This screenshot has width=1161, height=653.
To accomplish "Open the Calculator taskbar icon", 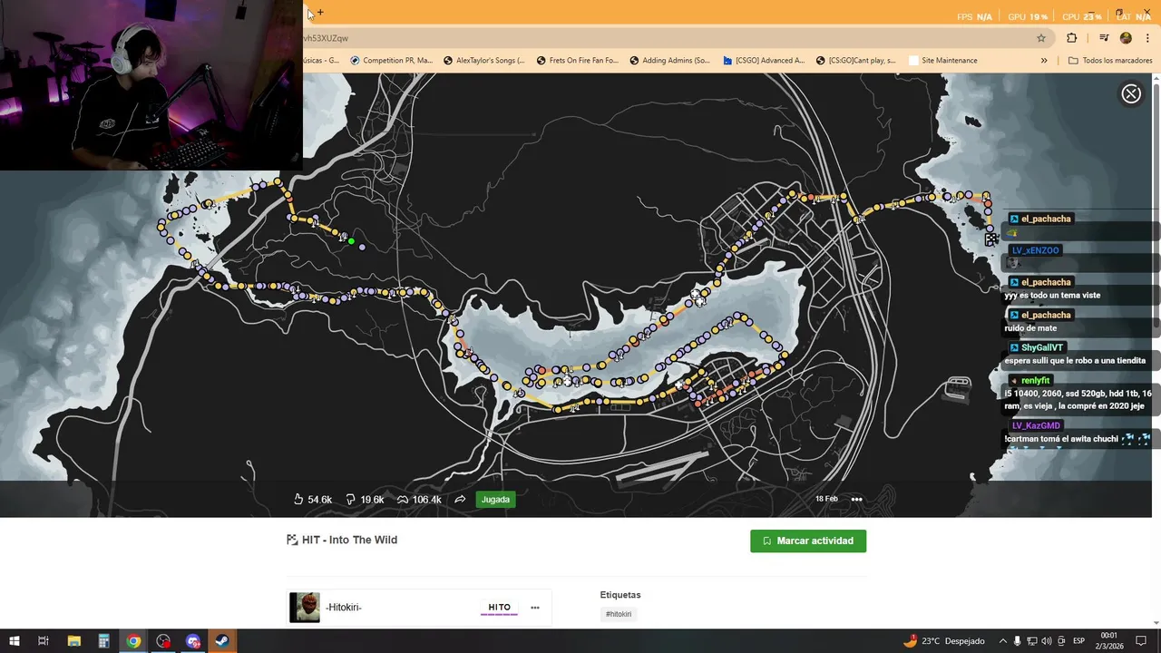I will point(103,641).
